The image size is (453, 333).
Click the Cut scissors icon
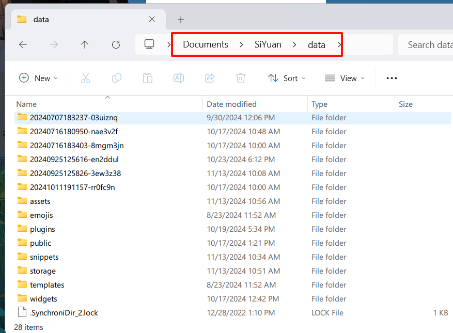point(86,78)
